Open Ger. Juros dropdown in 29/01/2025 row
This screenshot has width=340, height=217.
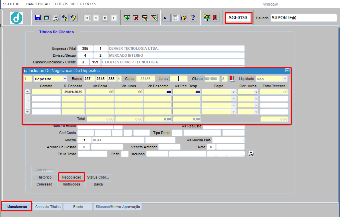coord(256,92)
